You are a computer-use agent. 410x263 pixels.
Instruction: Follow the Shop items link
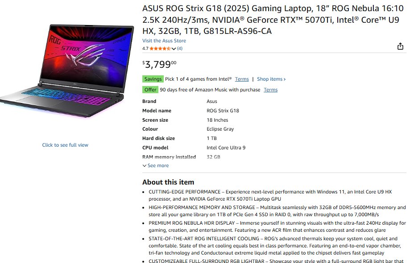click(x=271, y=79)
